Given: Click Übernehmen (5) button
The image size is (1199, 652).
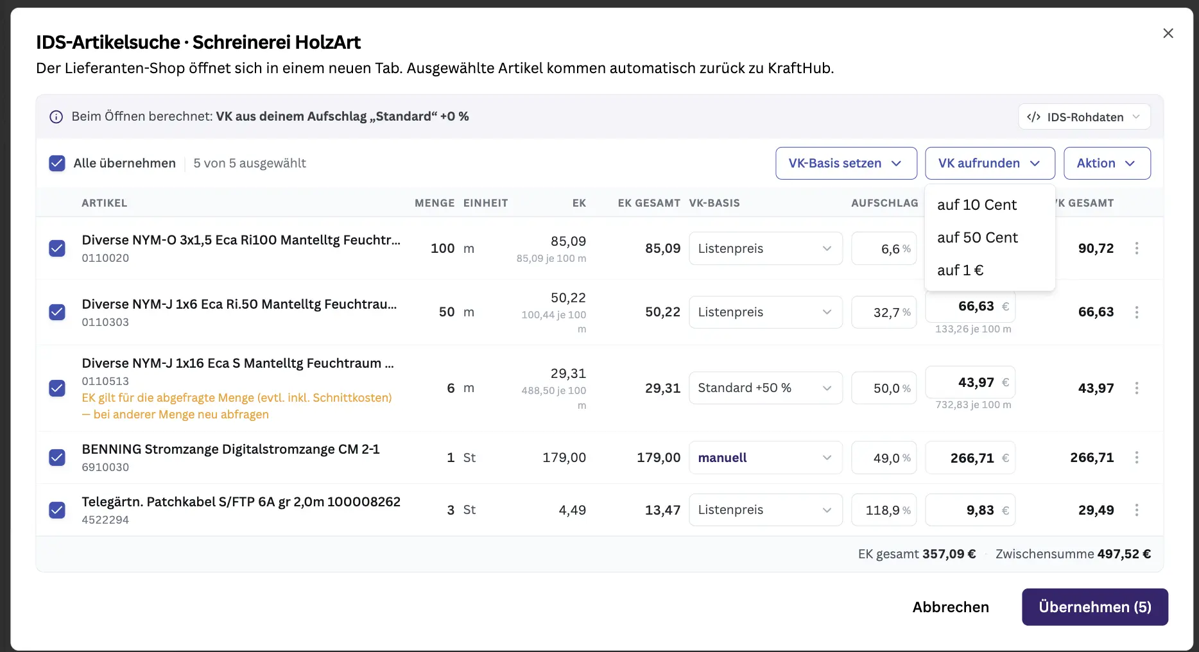Looking at the screenshot, I should click(1095, 607).
